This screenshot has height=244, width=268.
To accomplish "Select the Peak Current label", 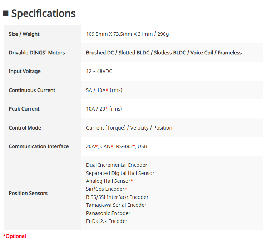I will pyautogui.click(x=24, y=109).
